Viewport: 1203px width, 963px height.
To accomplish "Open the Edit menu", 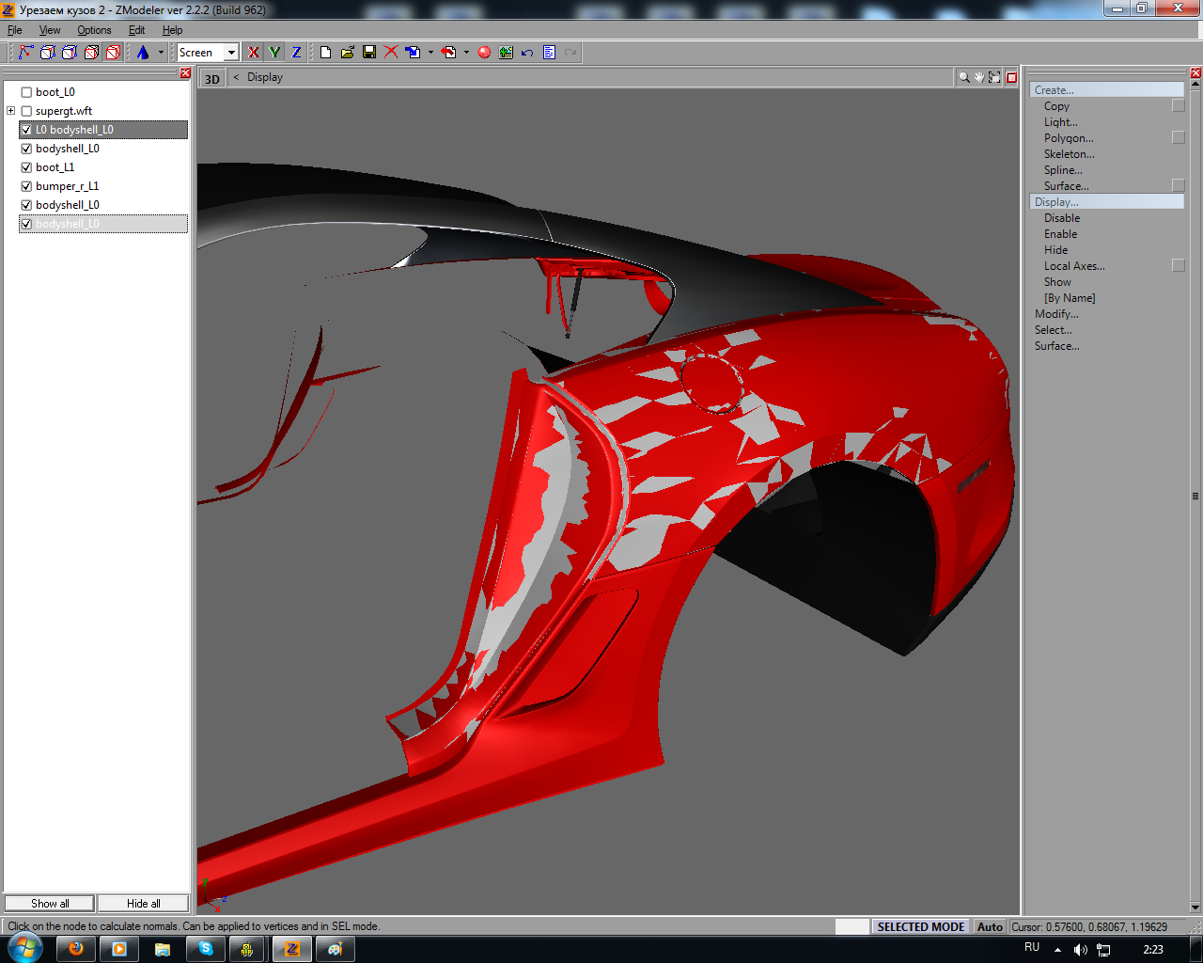I will pos(136,30).
